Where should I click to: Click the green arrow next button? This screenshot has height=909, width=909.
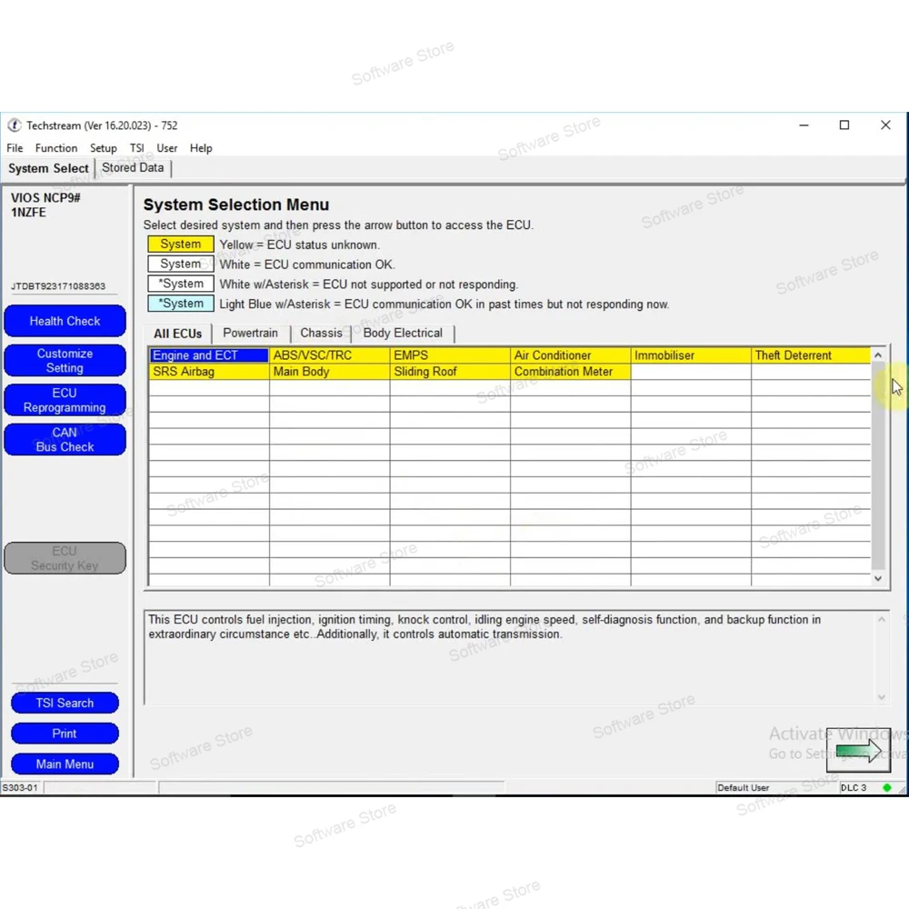click(858, 750)
